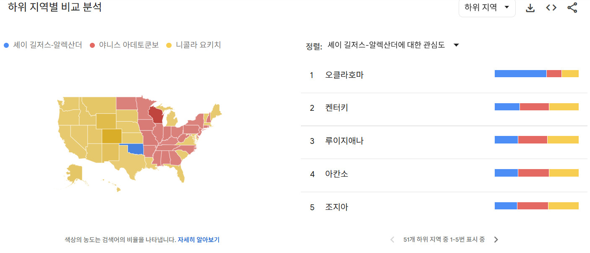This screenshot has width=590, height=253.
Task: Select 오클라호마 in the ranking list
Action: [x=345, y=75]
